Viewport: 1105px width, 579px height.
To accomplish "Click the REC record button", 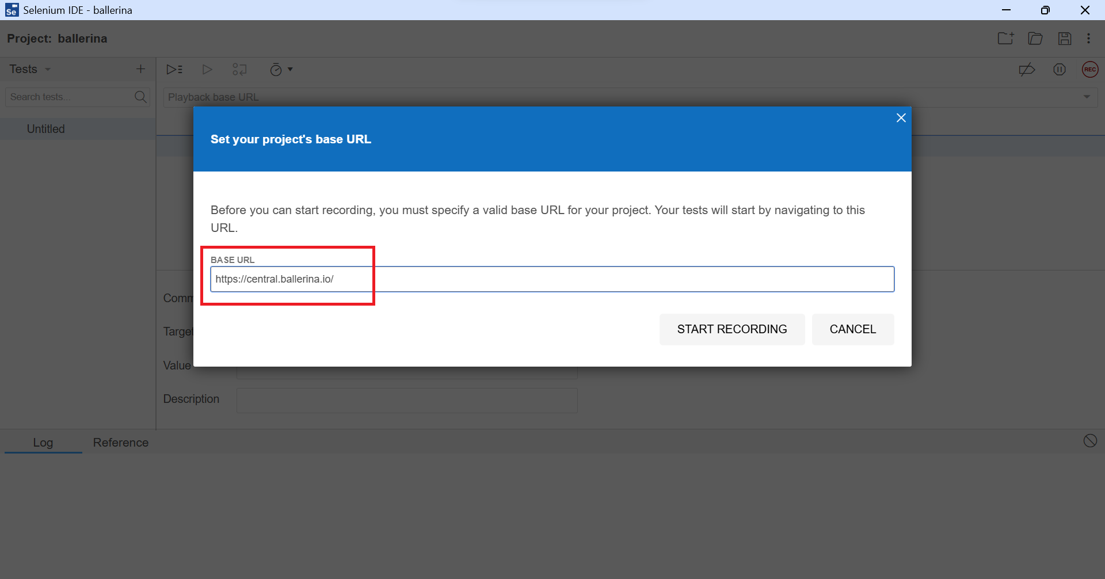I will coord(1090,70).
